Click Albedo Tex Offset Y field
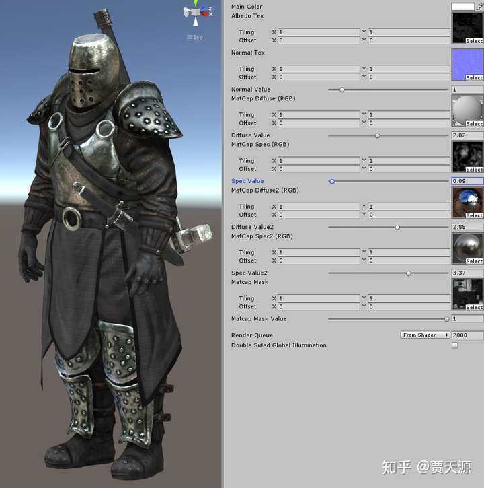The image size is (484, 488). [x=409, y=40]
